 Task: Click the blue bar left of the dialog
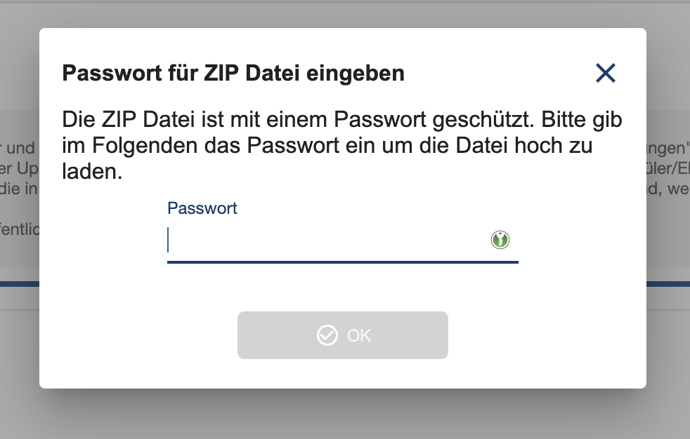(20, 284)
